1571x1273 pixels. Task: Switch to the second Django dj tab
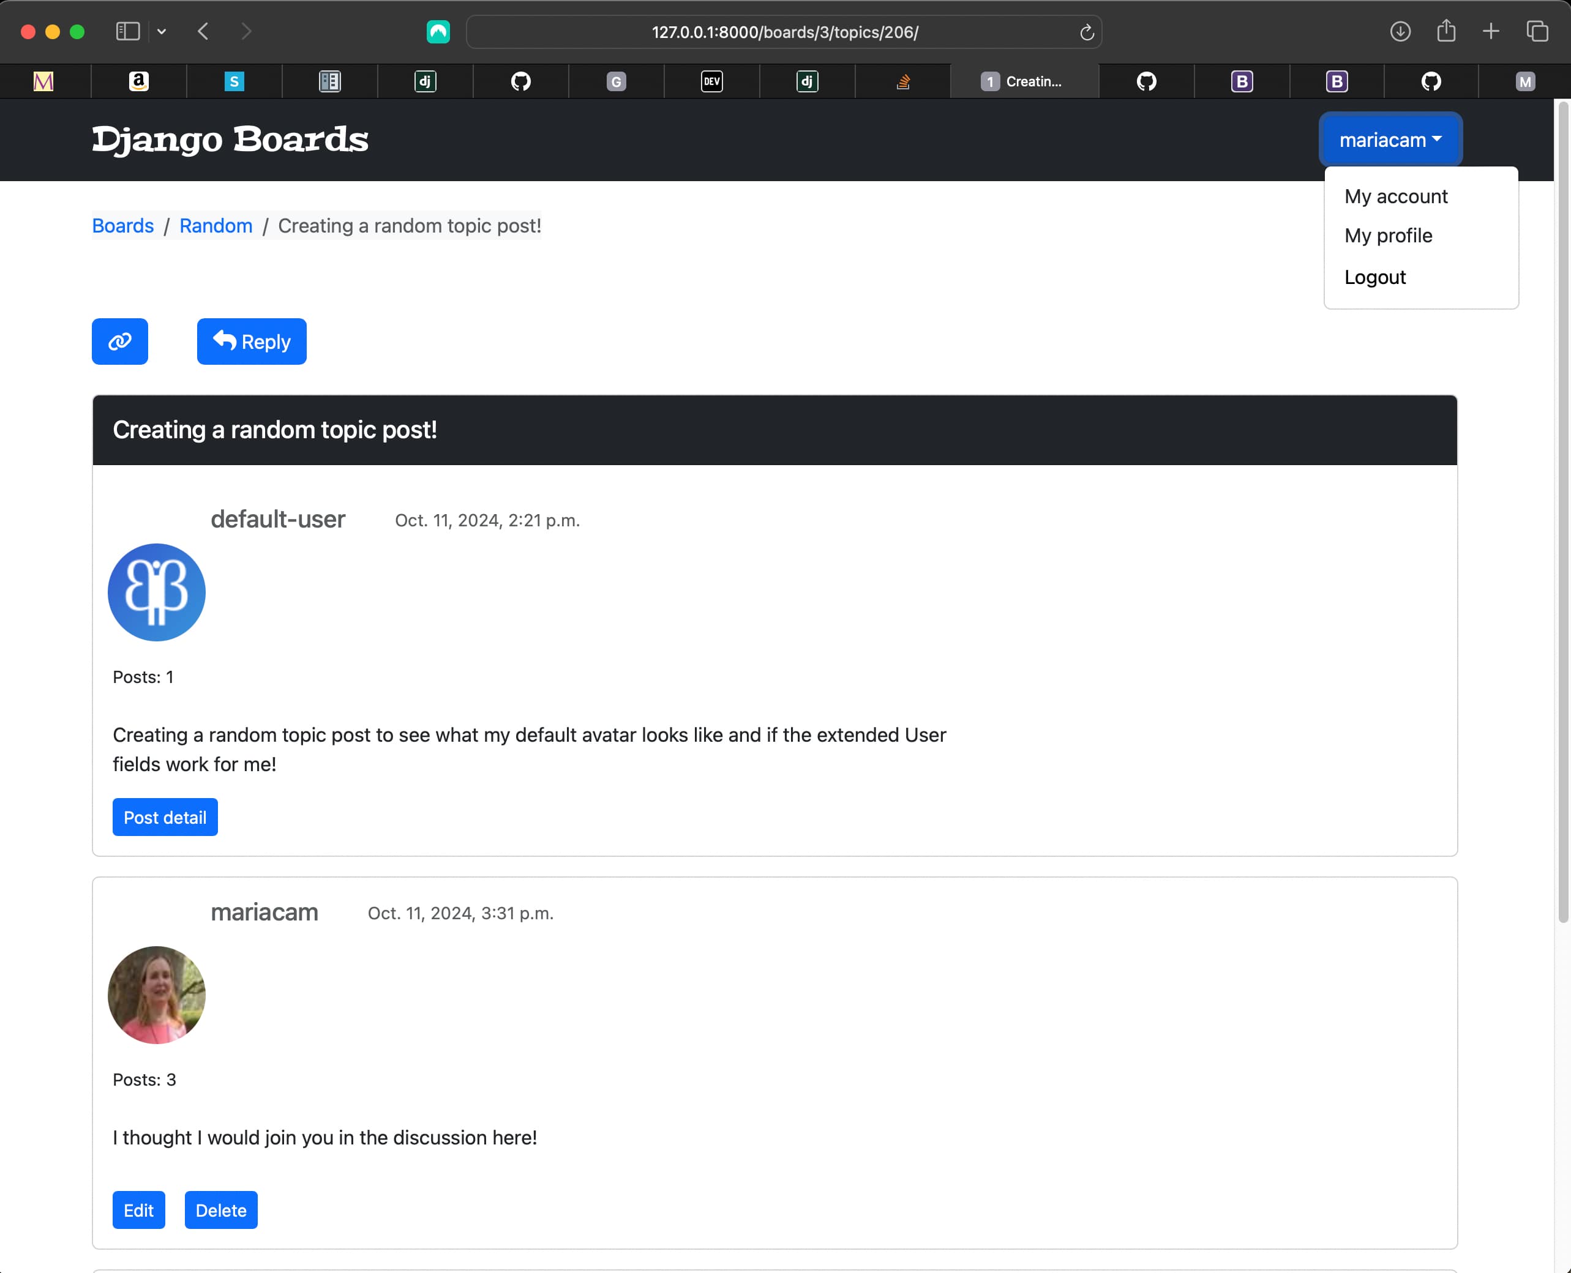point(807,81)
